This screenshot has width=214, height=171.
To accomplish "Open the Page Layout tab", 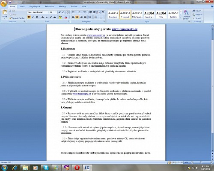I will click(35, 6).
